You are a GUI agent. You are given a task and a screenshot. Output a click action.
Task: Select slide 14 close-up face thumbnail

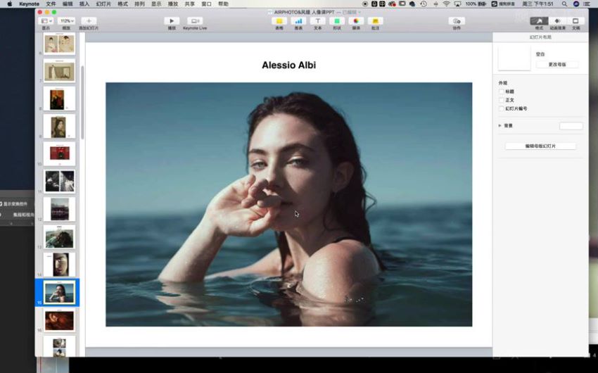pyautogui.click(x=59, y=265)
